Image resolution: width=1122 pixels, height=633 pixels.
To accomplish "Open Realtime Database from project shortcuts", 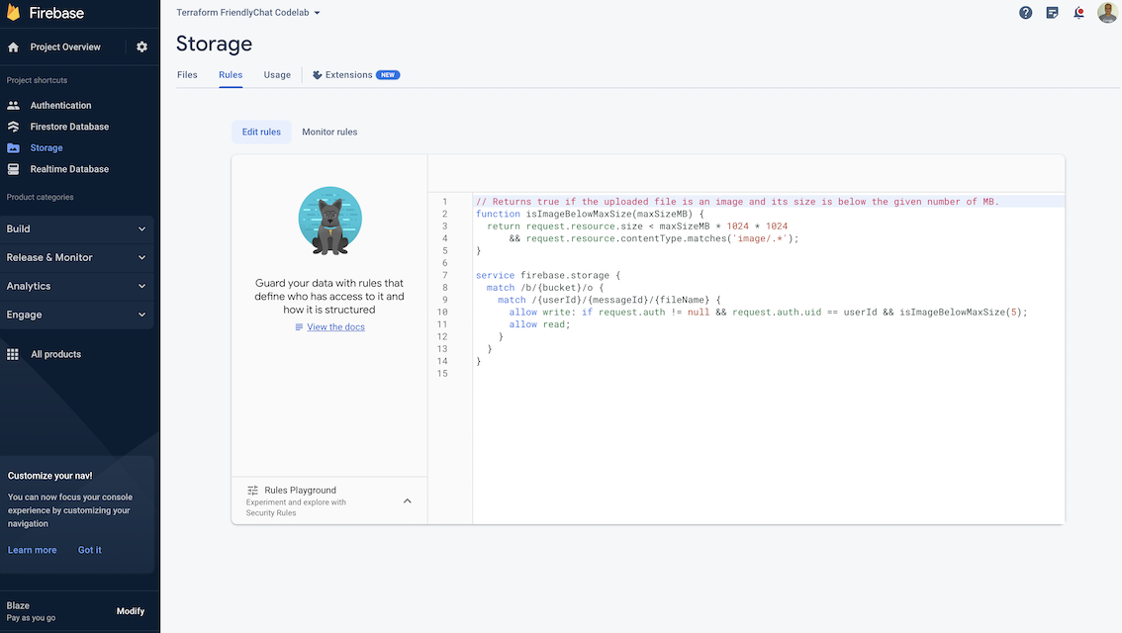I will tap(65, 168).
